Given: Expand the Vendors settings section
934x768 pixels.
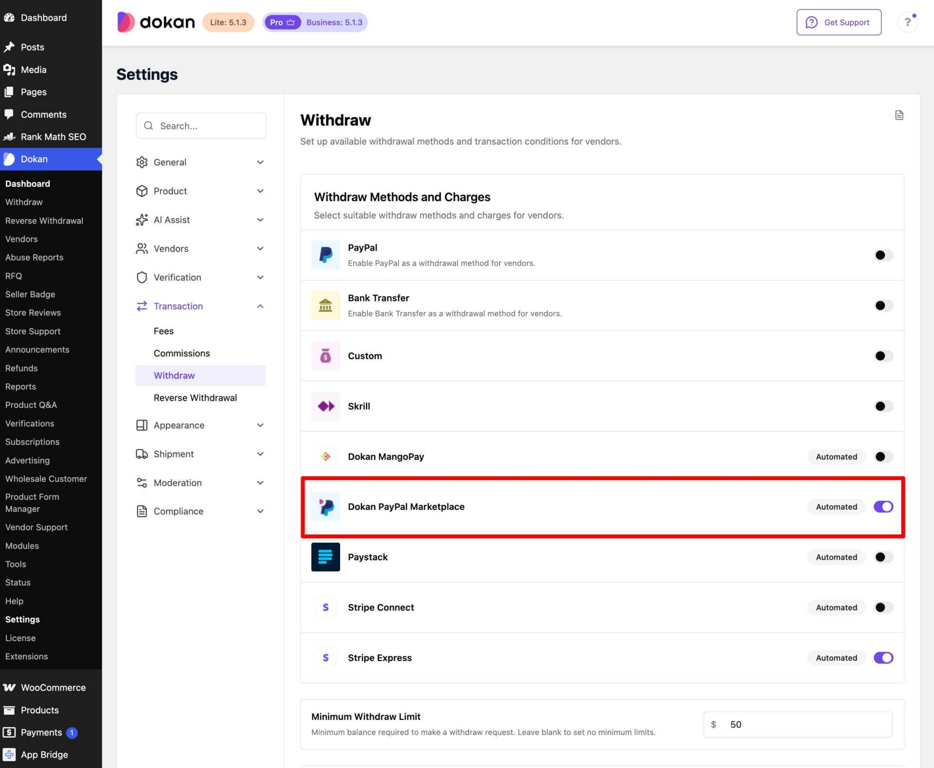Looking at the screenshot, I should [200, 249].
